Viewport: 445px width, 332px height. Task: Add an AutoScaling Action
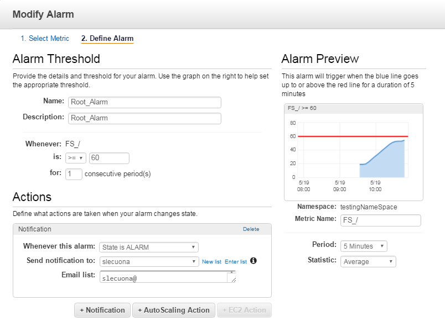[x=174, y=310]
